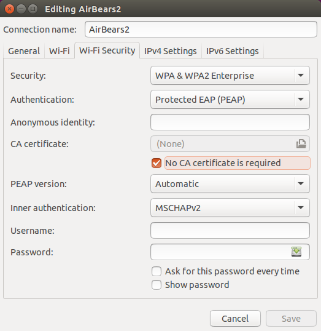The image size is (321, 331).
Task: Minimize the Editing AirBears2 window
Action: (x=21, y=9)
